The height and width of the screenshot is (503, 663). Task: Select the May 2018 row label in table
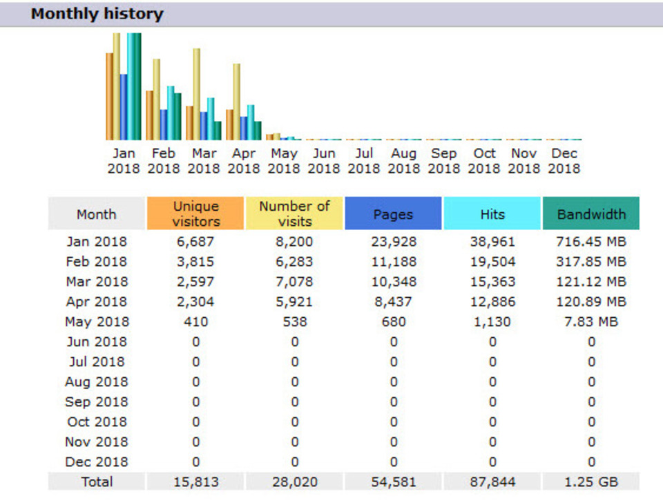click(97, 322)
